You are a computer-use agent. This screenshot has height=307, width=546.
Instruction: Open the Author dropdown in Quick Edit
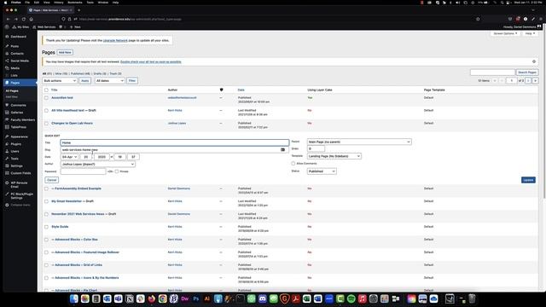tap(98, 164)
